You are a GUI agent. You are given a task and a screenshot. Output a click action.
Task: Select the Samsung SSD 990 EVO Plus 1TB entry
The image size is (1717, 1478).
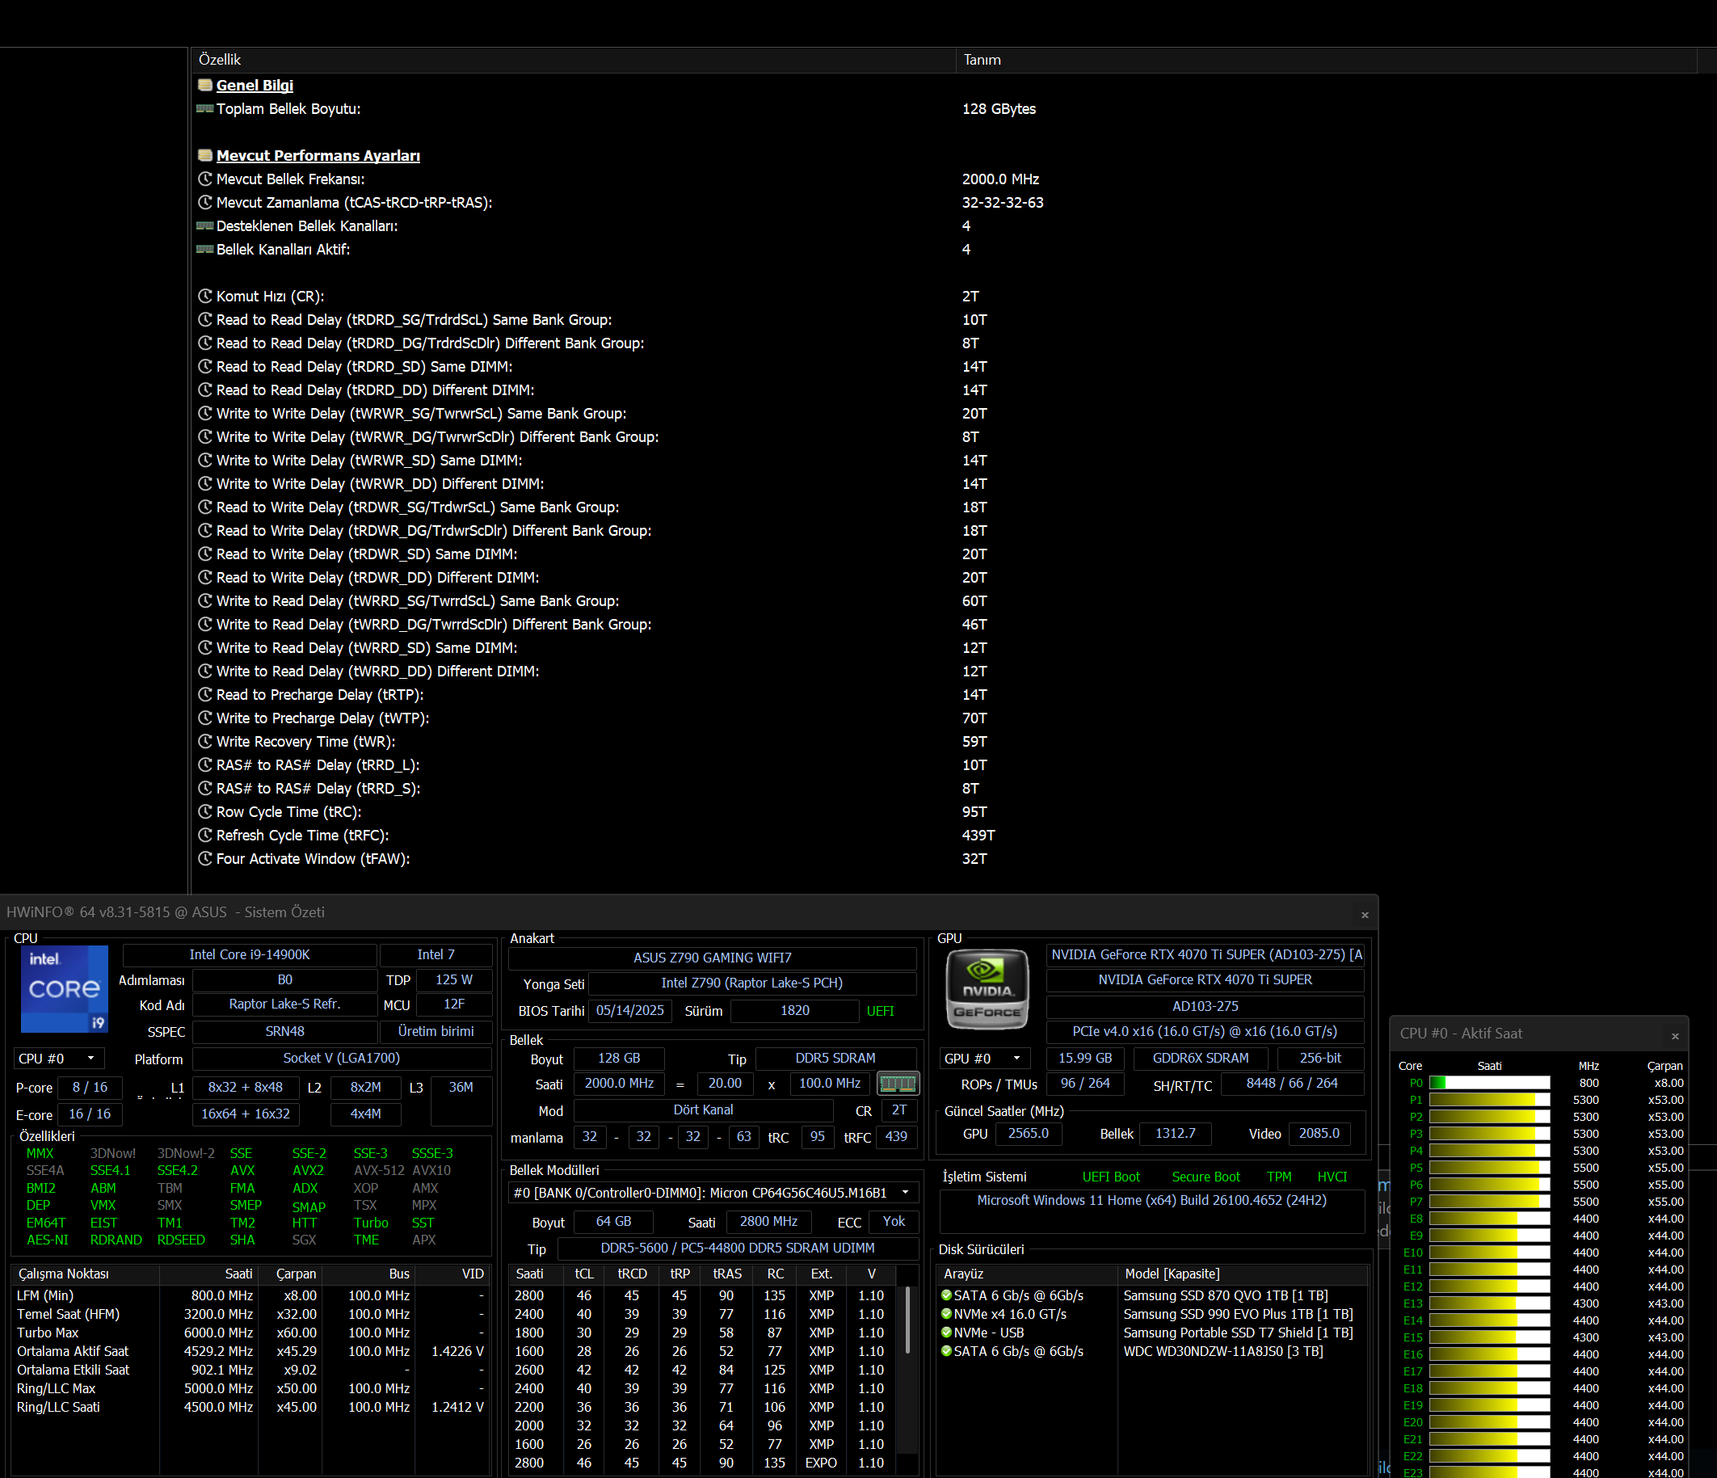[x=1238, y=1314]
